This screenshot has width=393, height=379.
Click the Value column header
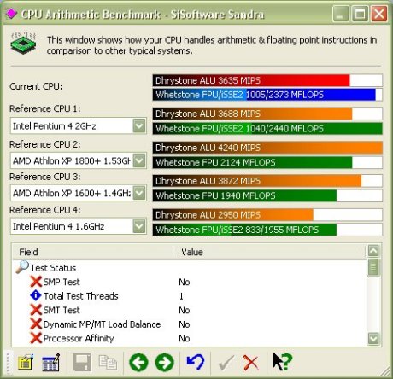pos(269,252)
